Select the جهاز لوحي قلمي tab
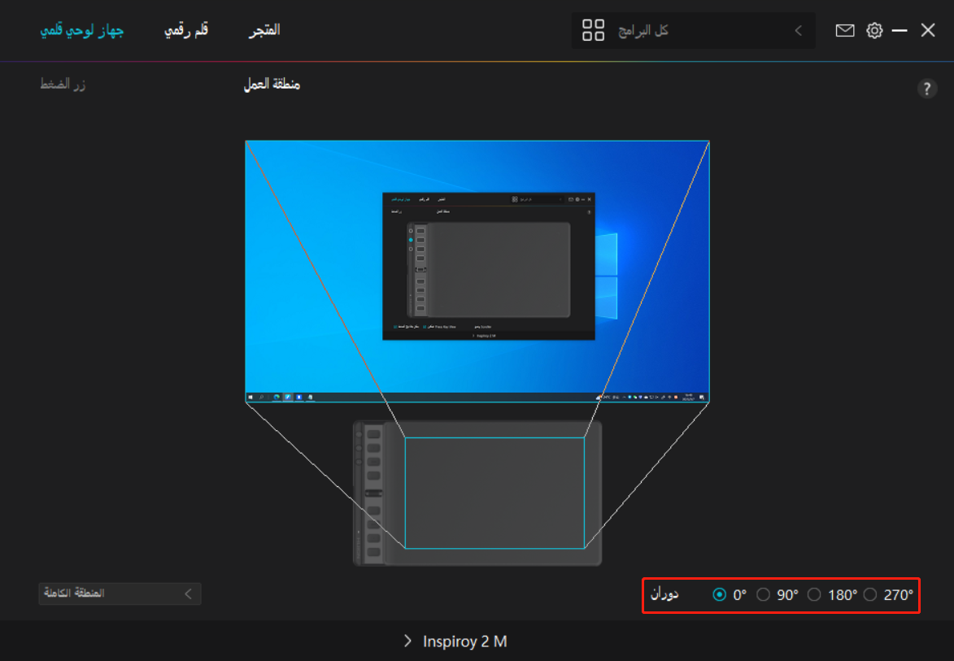This screenshot has height=661, width=954. pos(81,29)
